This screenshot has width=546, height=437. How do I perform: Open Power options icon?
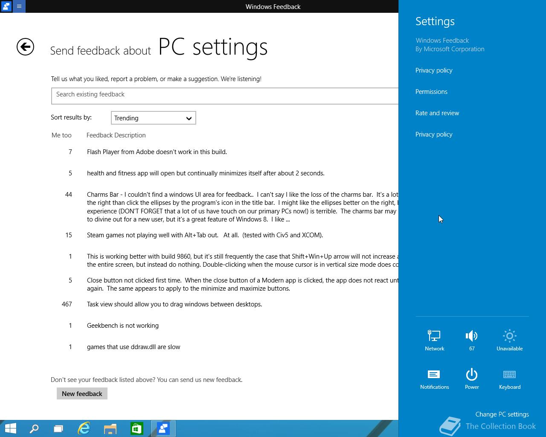(x=472, y=379)
